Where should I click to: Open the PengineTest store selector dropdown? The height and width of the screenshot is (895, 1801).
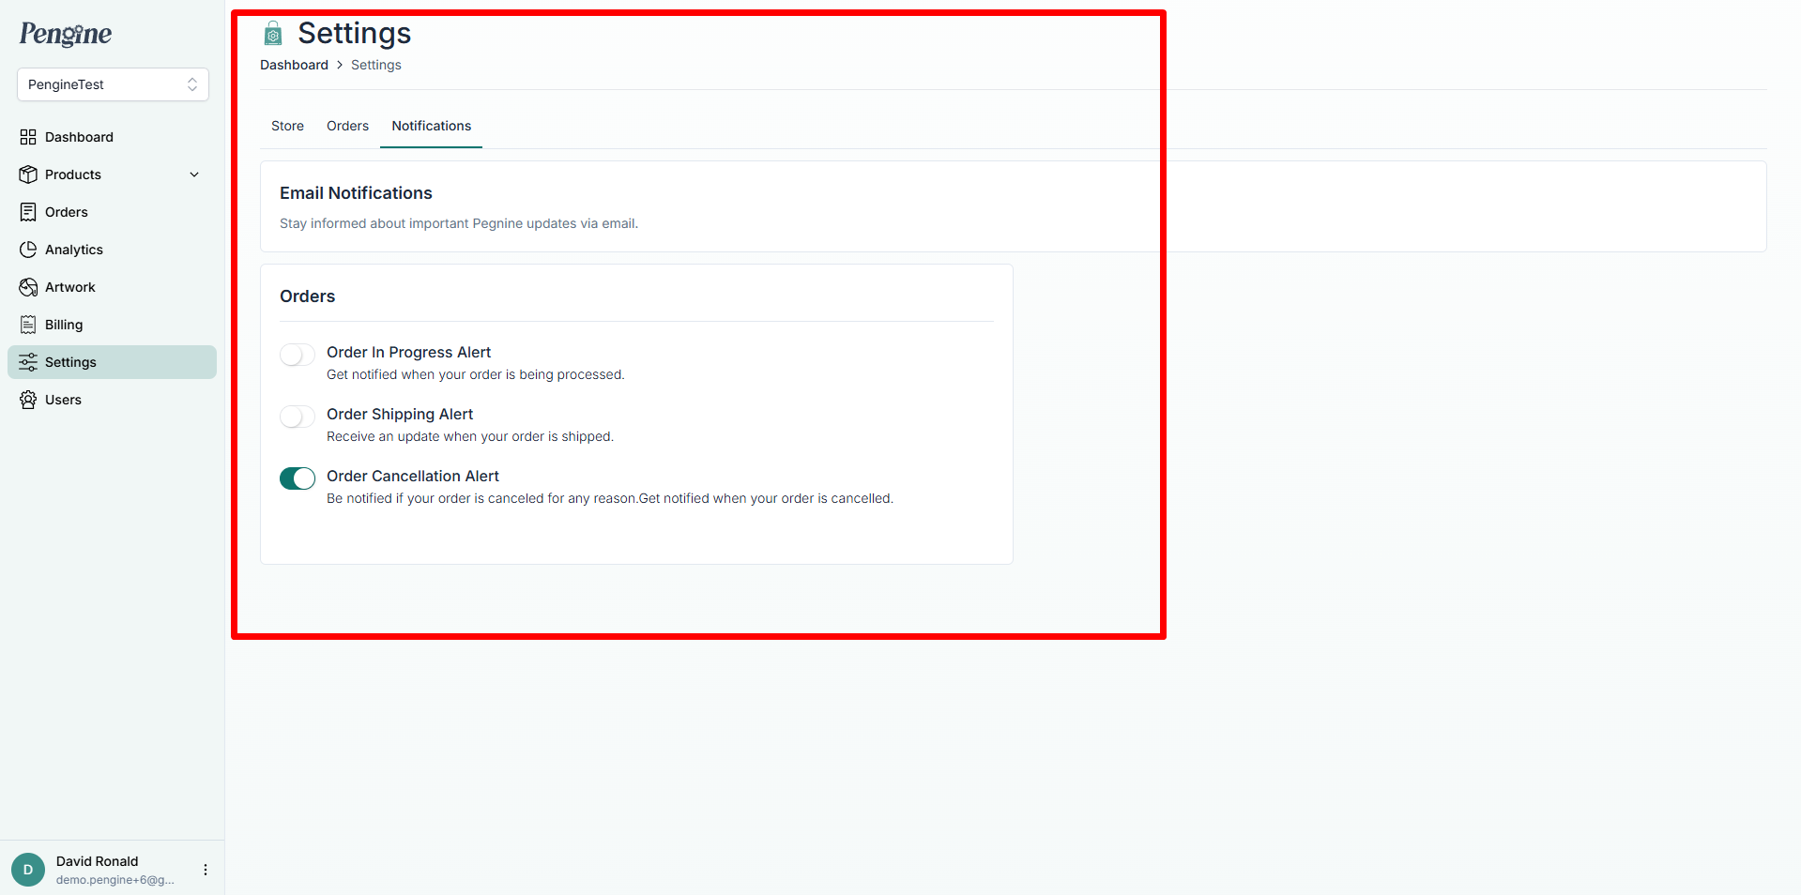(x=113, y=84)
